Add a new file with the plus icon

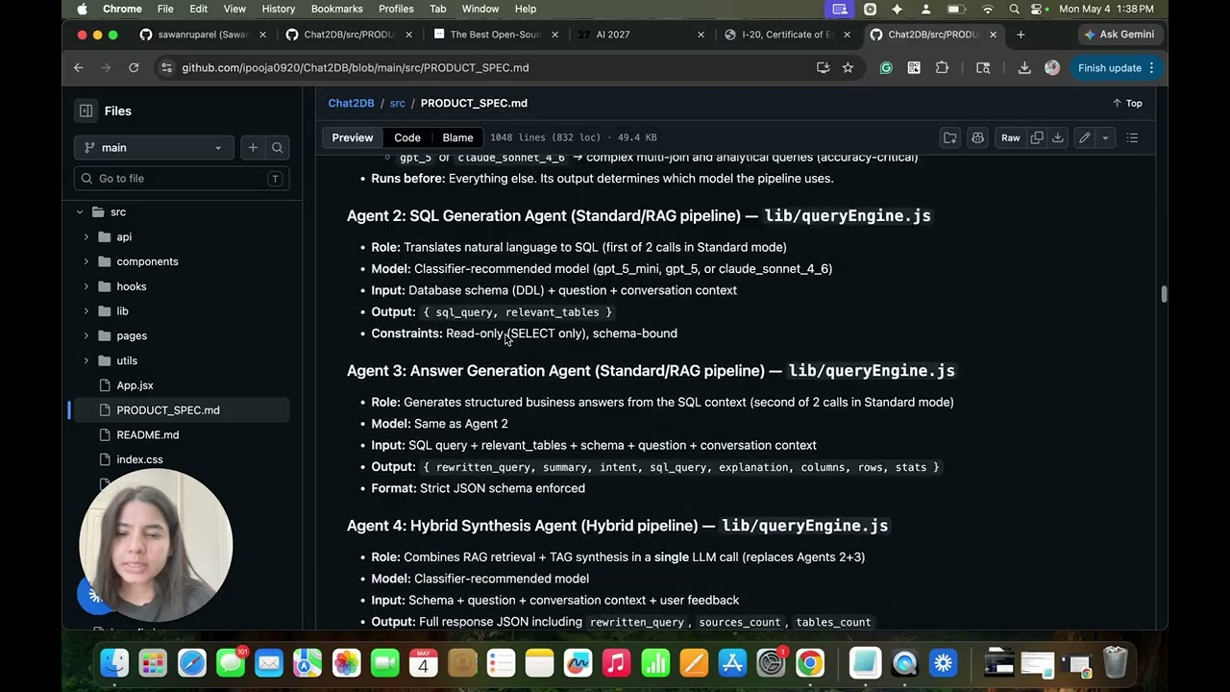(253, 147)
